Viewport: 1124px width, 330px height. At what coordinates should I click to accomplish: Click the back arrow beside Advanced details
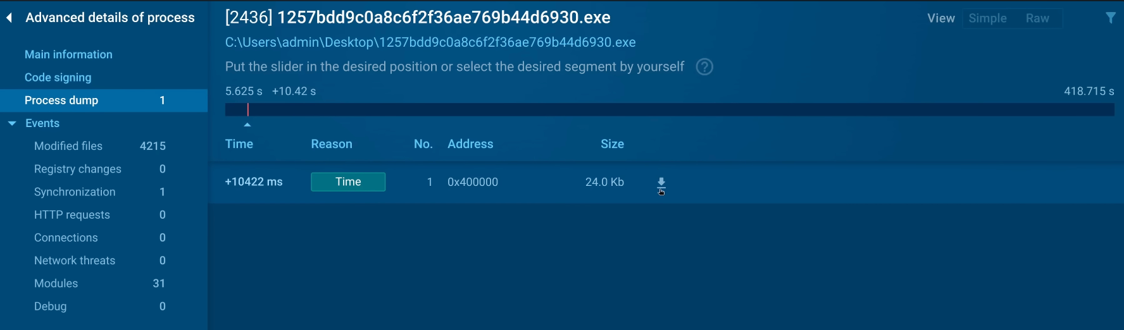pyautogui.click(x=9, y=18)
